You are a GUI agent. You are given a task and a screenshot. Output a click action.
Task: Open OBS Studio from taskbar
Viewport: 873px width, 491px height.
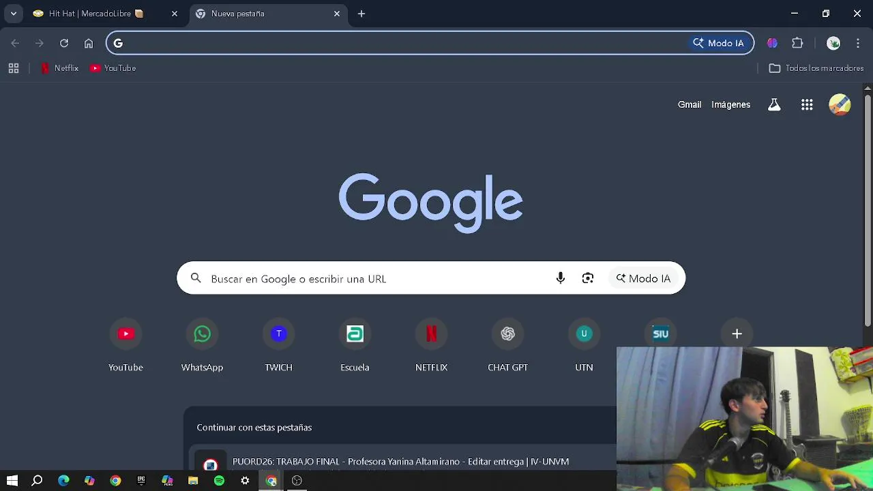click(297, 481)
